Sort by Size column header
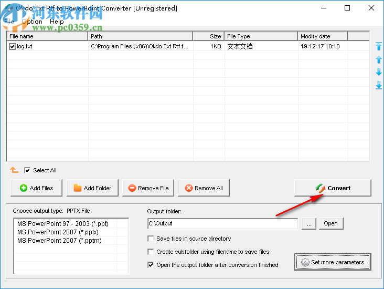 tap(209, 36)
